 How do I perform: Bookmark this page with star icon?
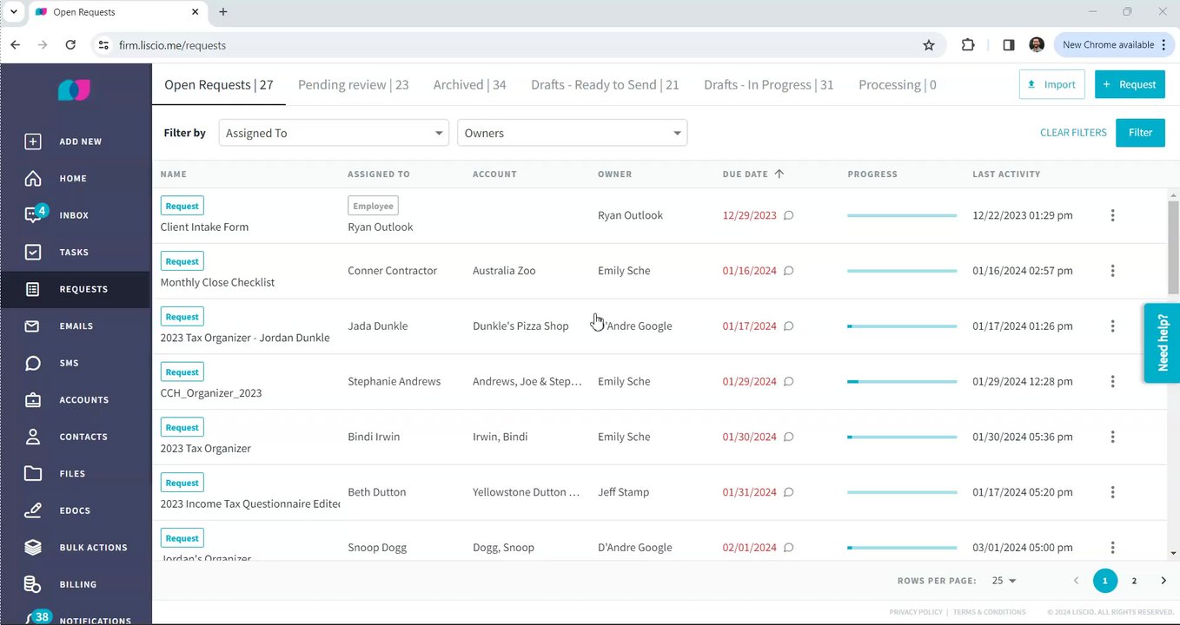pos(929,45)
